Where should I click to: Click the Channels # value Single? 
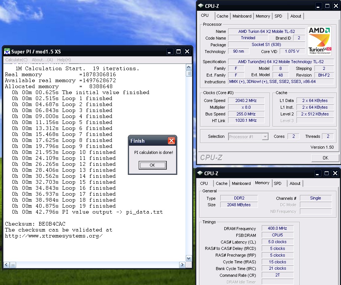(316, 198)
